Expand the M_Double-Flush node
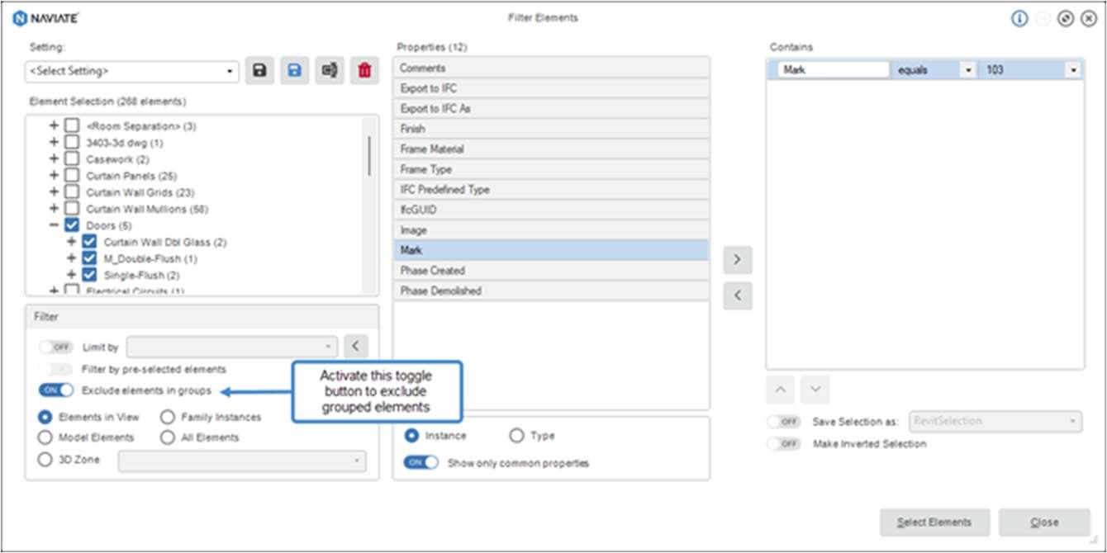This screenshot has height=553, width=1107. pos(71,258)
